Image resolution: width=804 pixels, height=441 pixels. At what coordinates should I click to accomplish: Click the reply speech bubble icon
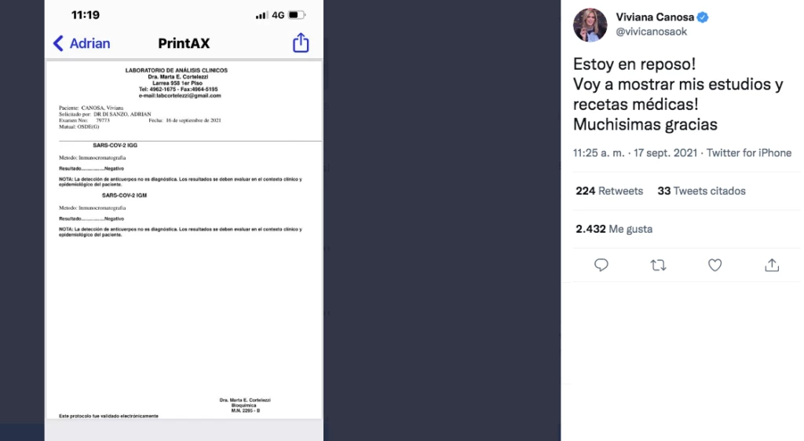click(x=601, y=265)
